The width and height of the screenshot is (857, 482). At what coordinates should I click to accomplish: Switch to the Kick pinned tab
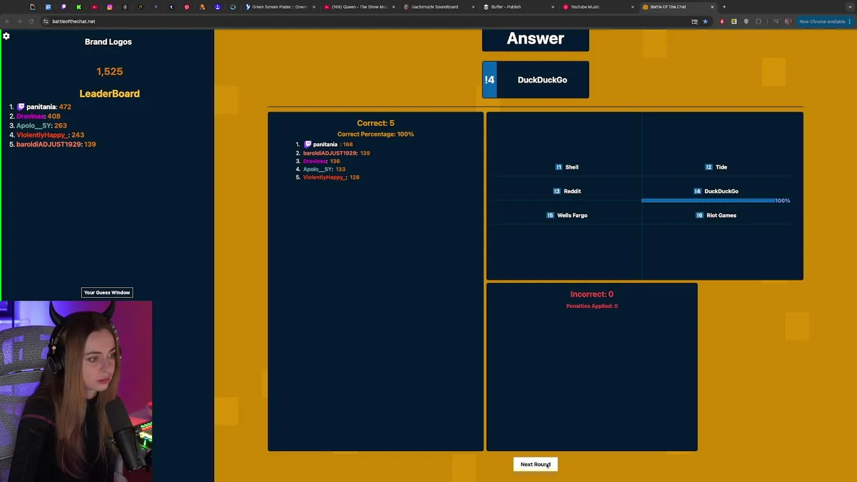pyautogui.click(x=79, y=7)
